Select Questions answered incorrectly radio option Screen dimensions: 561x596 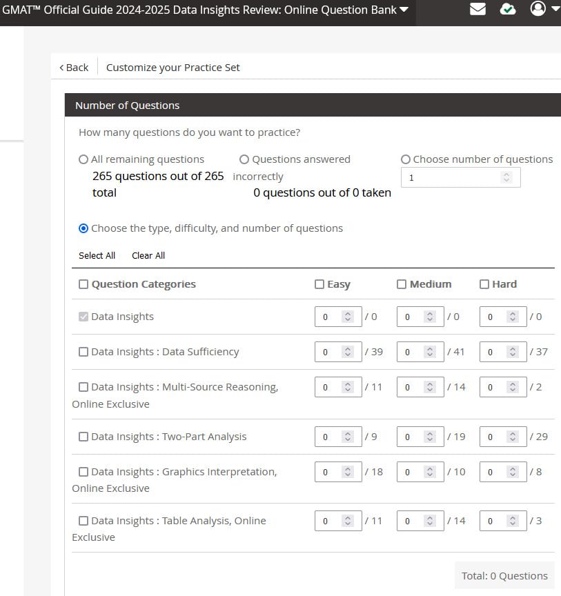point(244,159)
